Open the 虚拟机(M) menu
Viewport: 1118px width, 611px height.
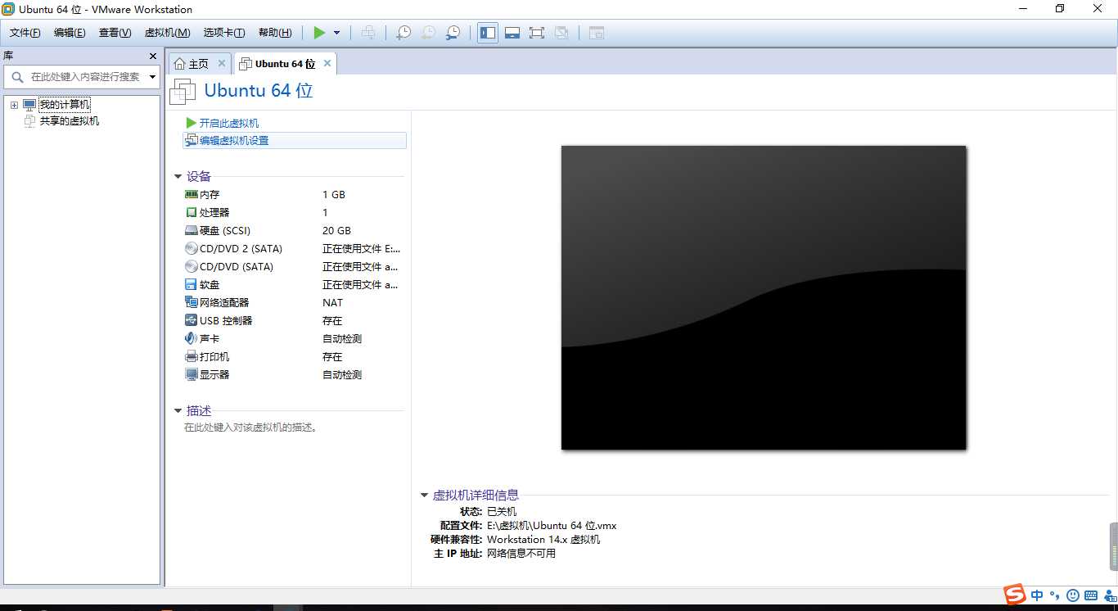pyautogui.click(x=167, y=33)
